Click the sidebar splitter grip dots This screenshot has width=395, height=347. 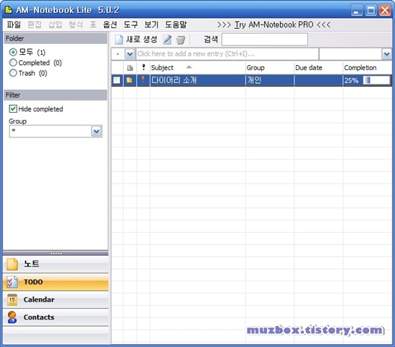[56, 253]
